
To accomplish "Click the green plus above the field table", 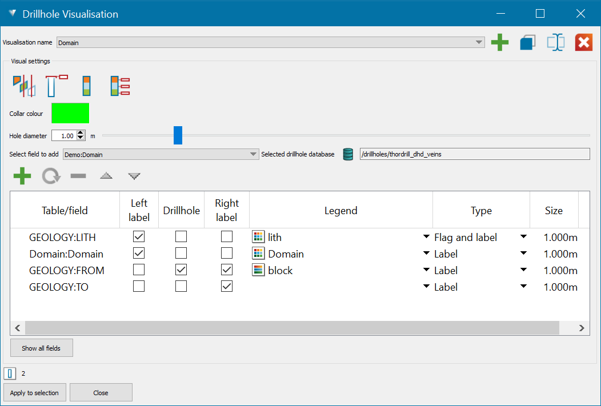I will [22, 176].
